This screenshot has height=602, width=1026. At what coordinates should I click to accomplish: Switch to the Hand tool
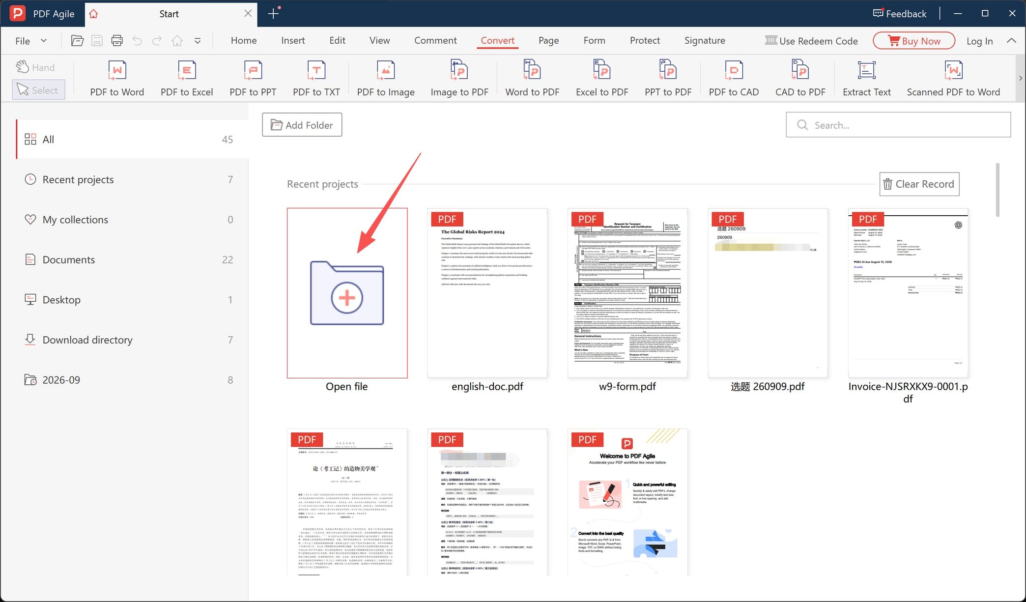[x=36, y=67]
